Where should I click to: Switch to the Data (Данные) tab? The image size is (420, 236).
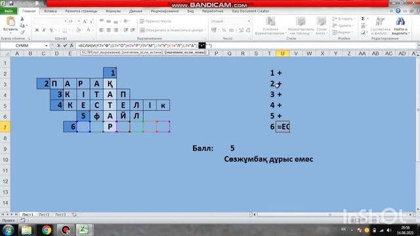point(136,11)
